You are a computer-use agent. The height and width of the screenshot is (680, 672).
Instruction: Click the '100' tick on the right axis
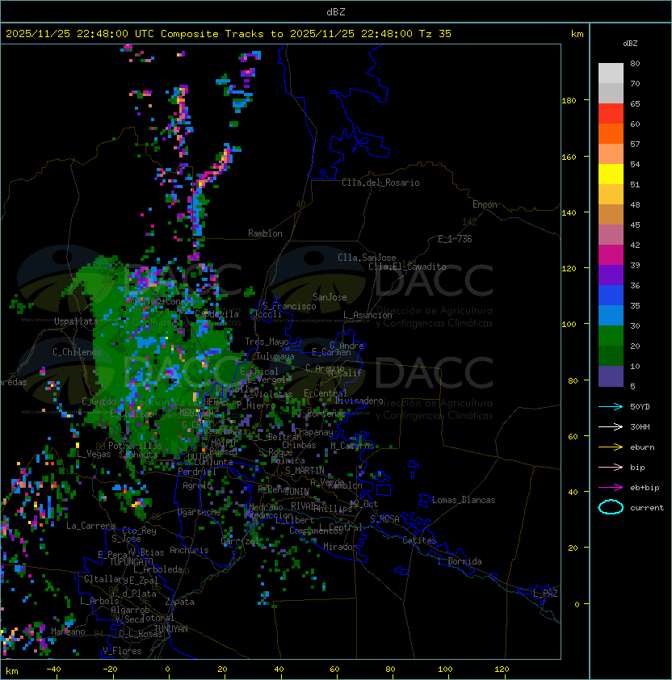point(569,325)
